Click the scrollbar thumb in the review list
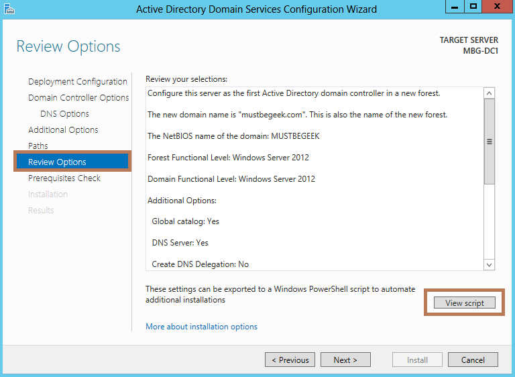 coord(489,142)
